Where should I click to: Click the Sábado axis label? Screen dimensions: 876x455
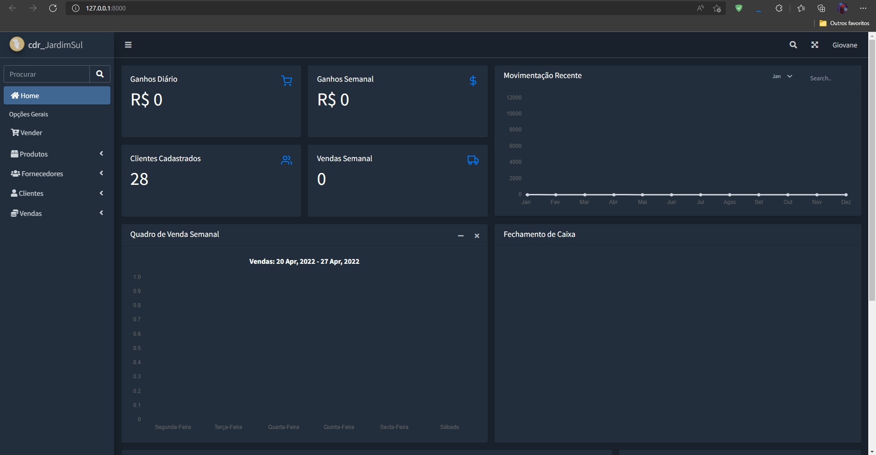(x=449, y=427)
